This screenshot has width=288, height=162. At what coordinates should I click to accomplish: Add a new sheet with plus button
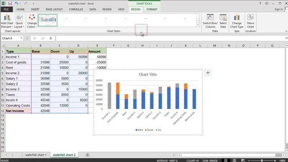tap(87, 155)
